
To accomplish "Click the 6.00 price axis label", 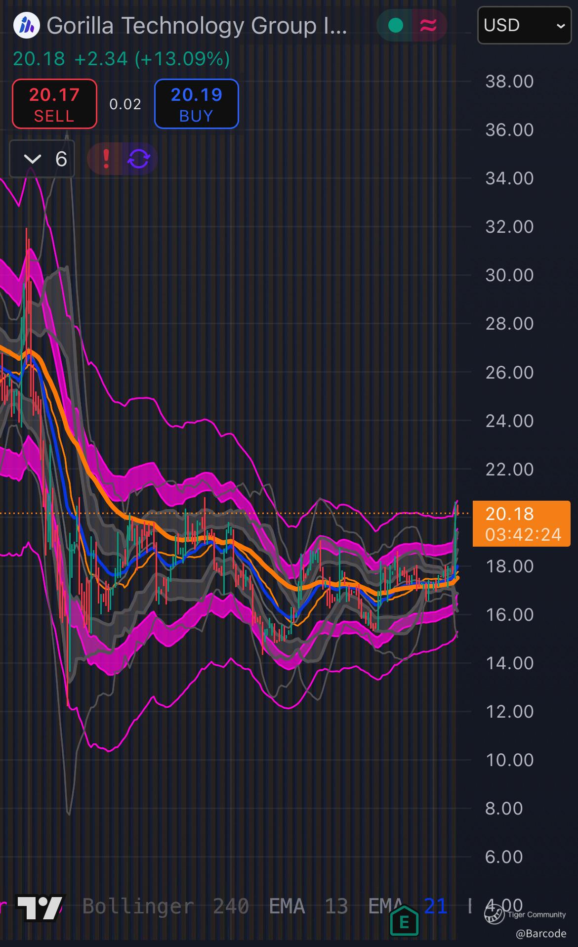I will 504,857.
